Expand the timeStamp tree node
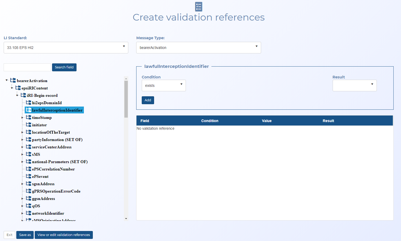Screen dimensions: 401x241 point(22,118)
